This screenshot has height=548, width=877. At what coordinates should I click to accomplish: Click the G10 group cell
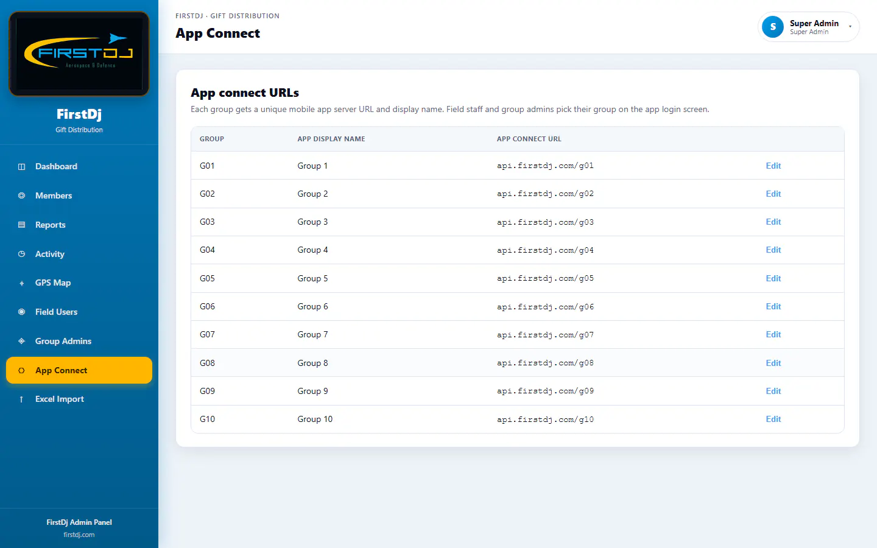pos(207,419)
